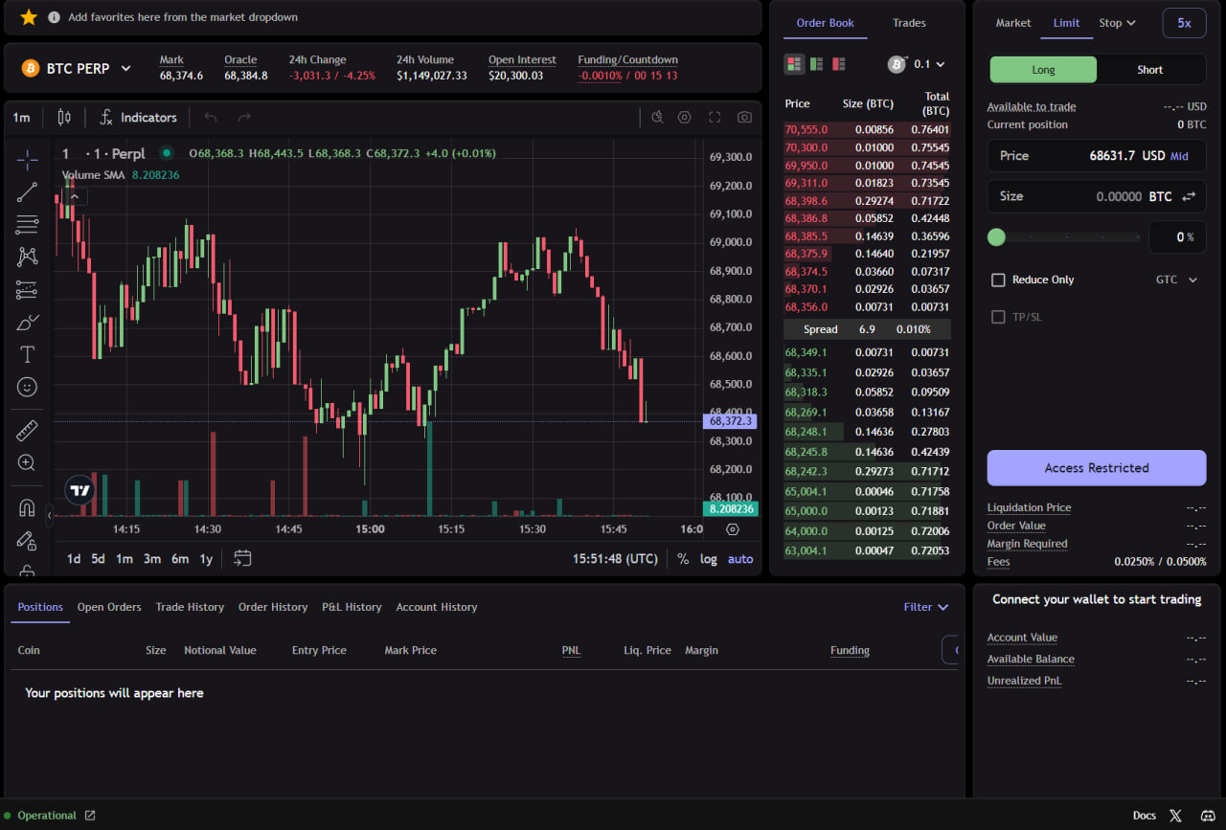Select the text annotation tool
This screenshot has height=830, width=1226.
27,354
